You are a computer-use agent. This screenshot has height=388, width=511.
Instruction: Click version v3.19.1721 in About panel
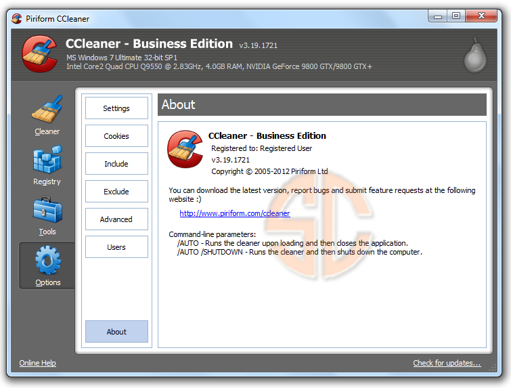click(x=230, y=160)
